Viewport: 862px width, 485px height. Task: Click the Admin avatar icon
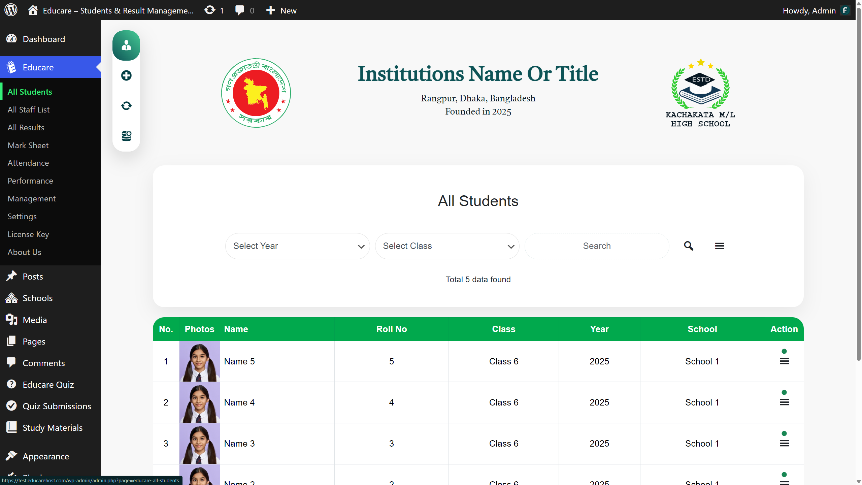tap(845, 10)
